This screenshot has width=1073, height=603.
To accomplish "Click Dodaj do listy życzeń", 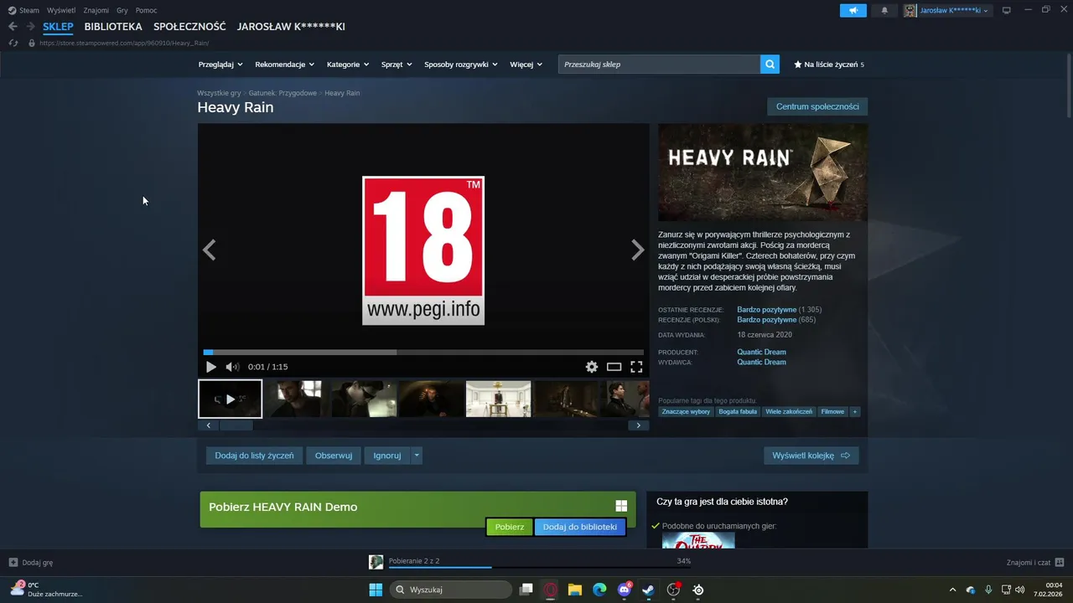I will [x=254, y=456].
